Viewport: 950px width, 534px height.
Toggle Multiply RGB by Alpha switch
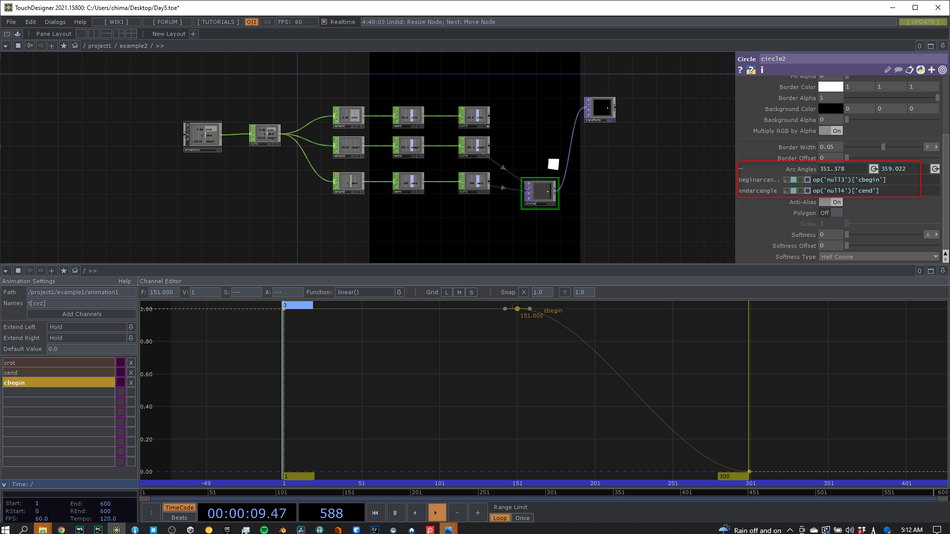(x=831, y=131)
